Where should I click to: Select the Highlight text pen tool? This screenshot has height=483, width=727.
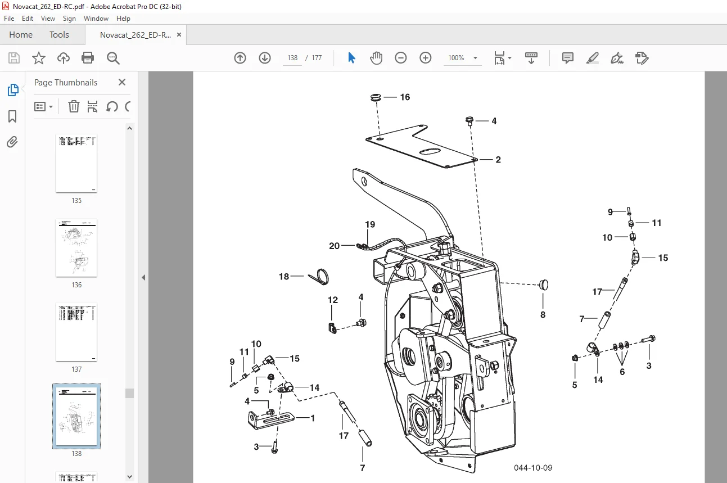tap(593, 58)
